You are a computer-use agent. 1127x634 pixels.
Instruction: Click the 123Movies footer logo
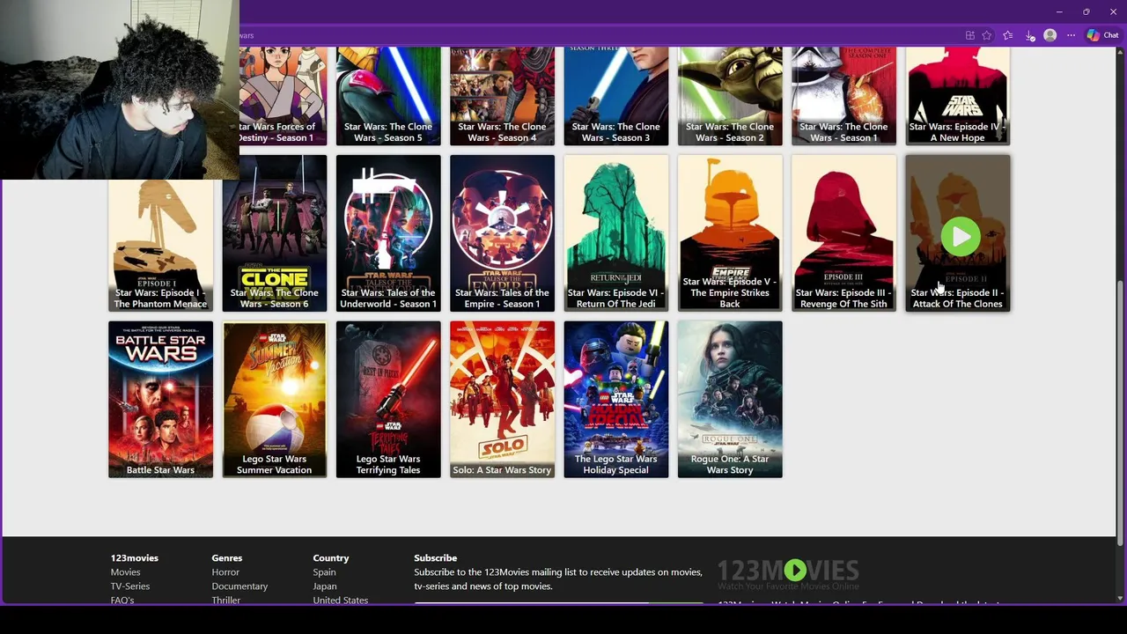coord(788,574)
